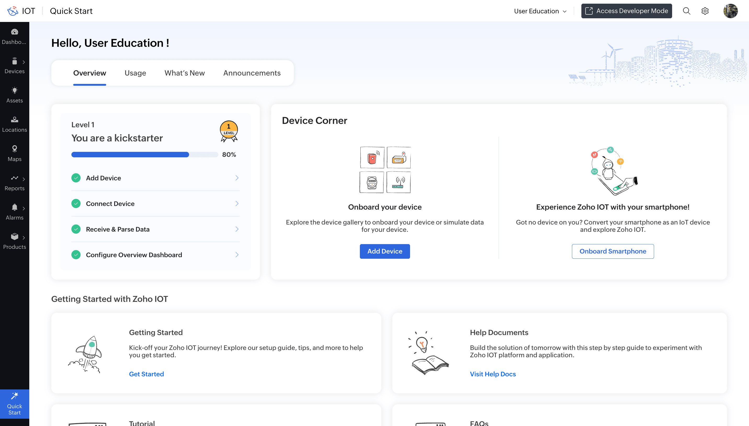Click the Onboard Smartphone button

(x=612, y=251)
